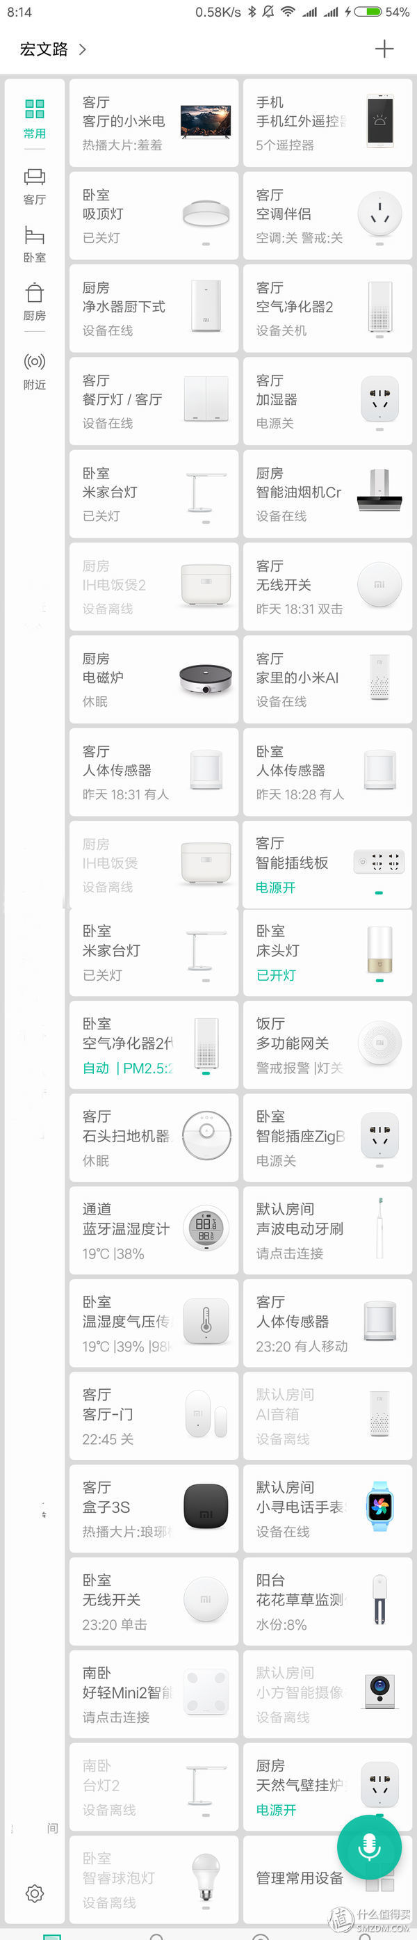This screenshot has height=1940, width=417.
Task: Switch to the 卧室 room tab
Action: 35,244
